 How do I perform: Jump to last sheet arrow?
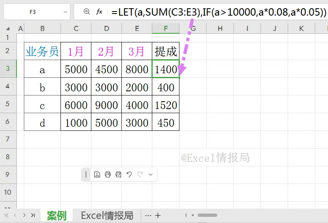[33, 215]
